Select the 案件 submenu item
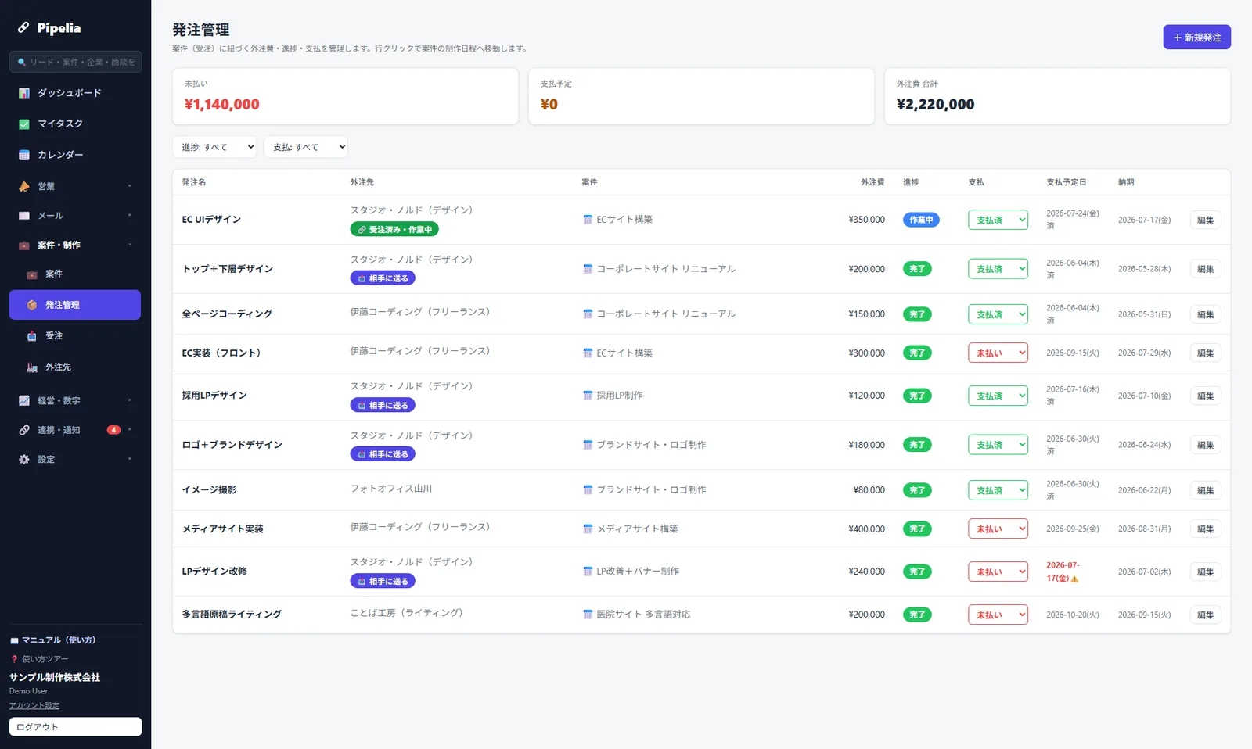Image resolution: width=1252 pixels, height=749 pixels. [x=75, y=274]
